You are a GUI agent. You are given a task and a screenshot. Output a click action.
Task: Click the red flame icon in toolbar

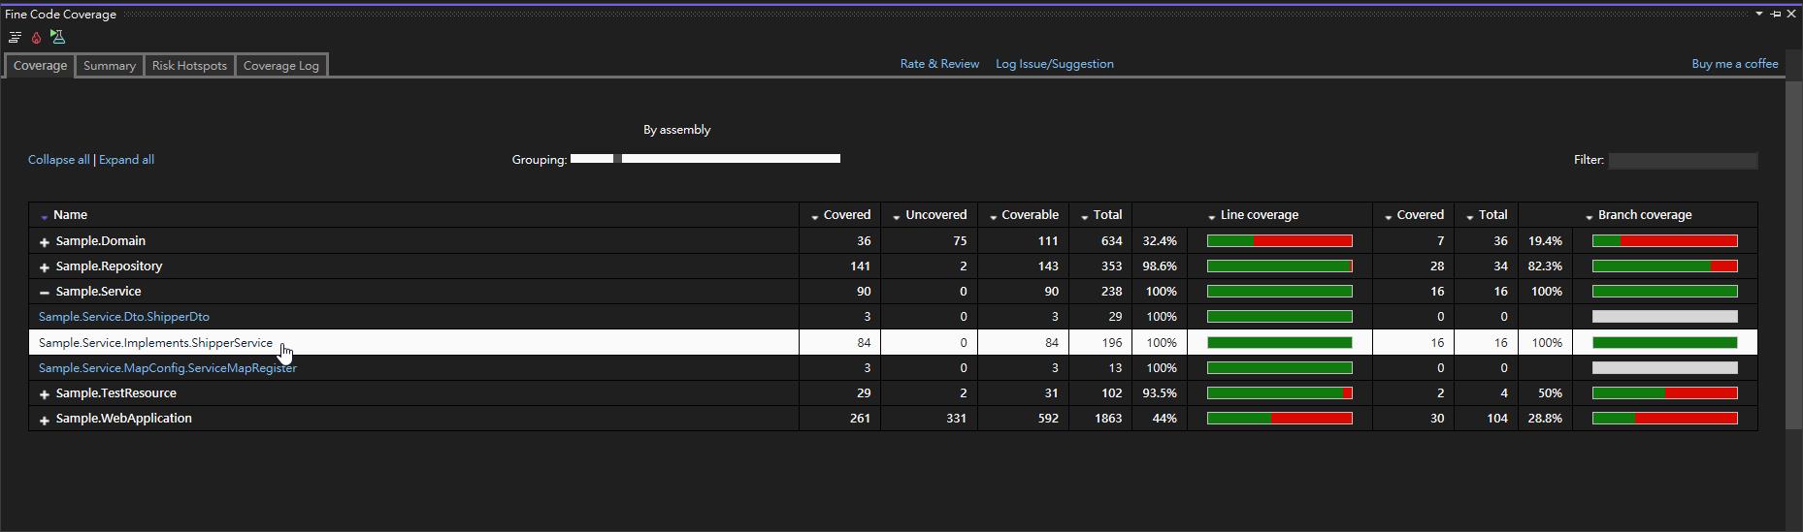[36, 38]
